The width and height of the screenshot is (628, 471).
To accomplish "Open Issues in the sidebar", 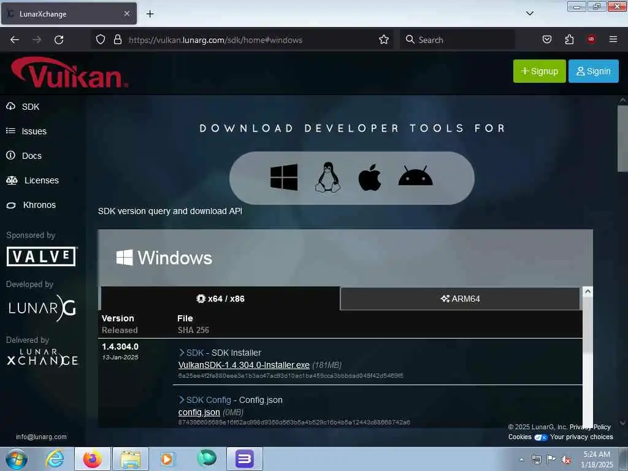I will coord(26,131).
